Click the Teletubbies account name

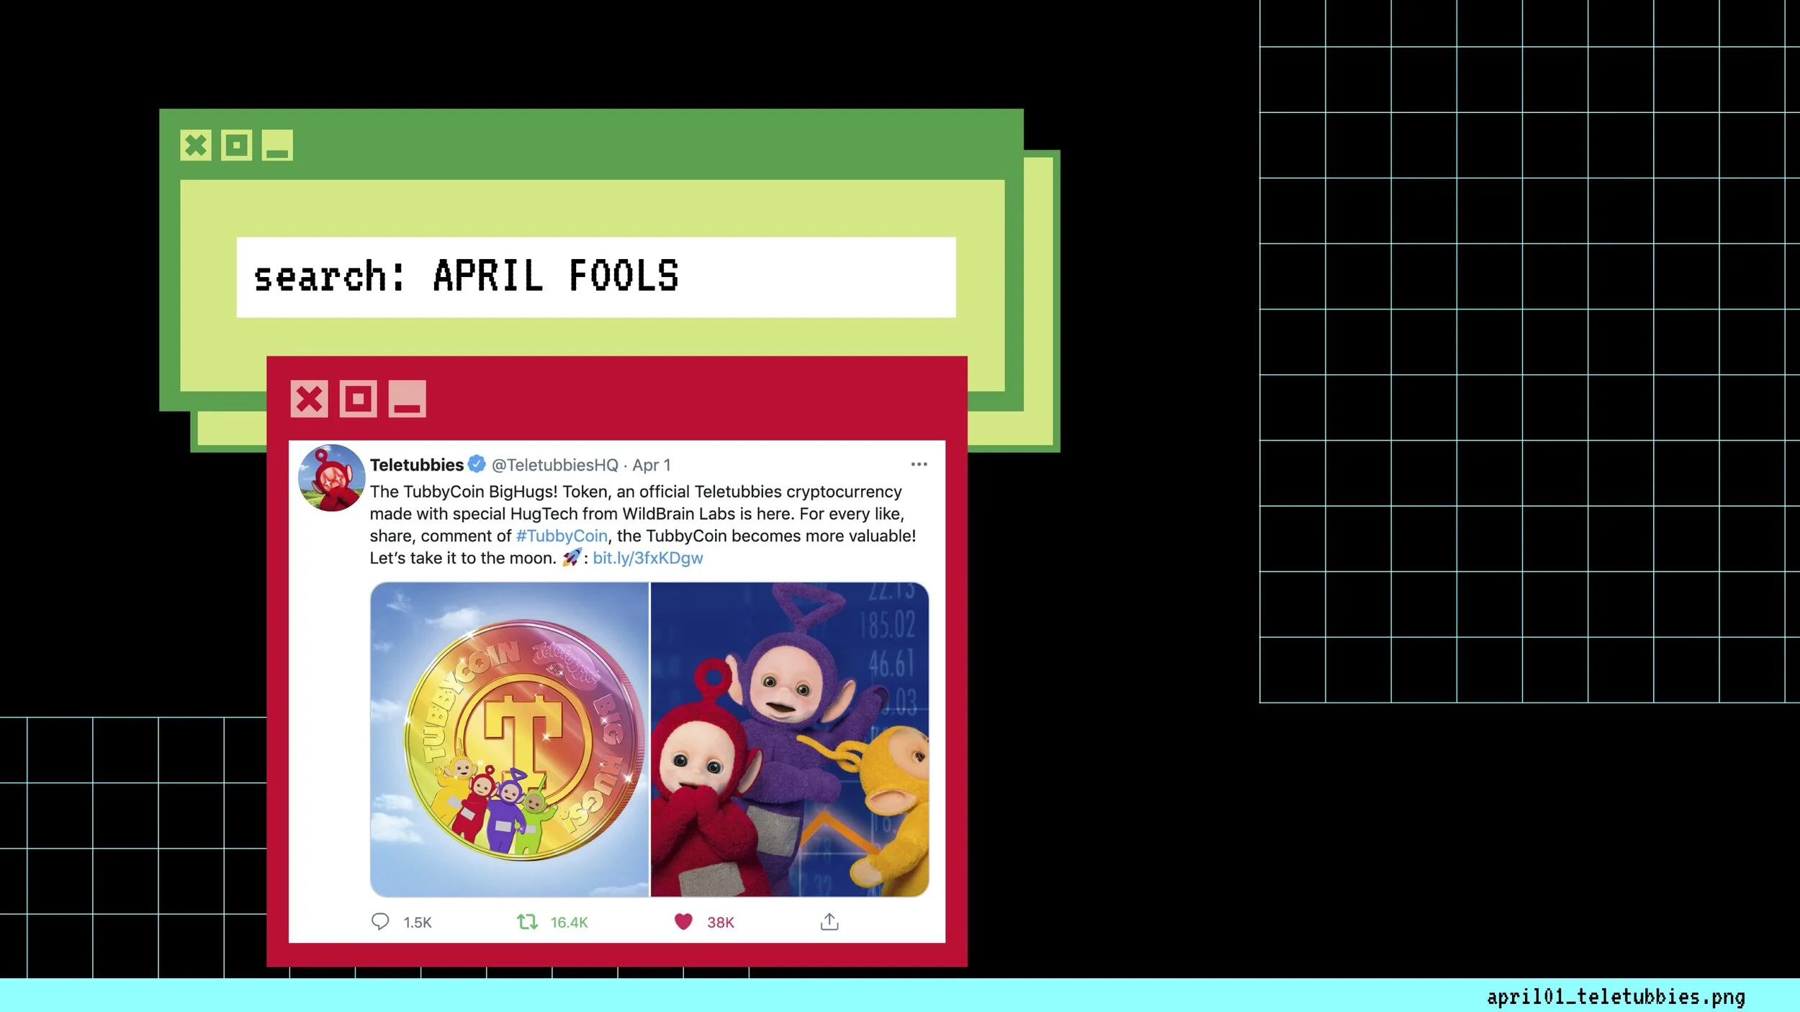pyautogui.click(x=416, y=465)
